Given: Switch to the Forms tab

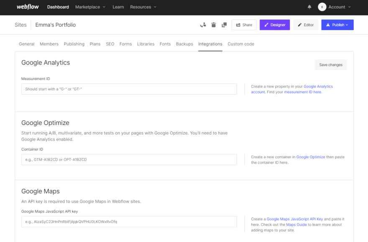Looking at the screenshot, I should [x=125, y=44].
